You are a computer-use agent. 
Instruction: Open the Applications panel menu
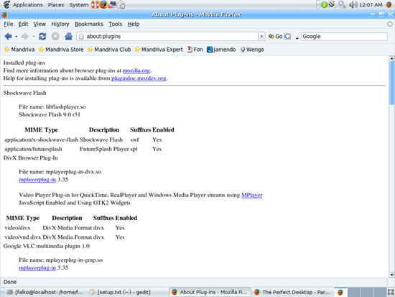pyautogui.click(x=24, y=5)
